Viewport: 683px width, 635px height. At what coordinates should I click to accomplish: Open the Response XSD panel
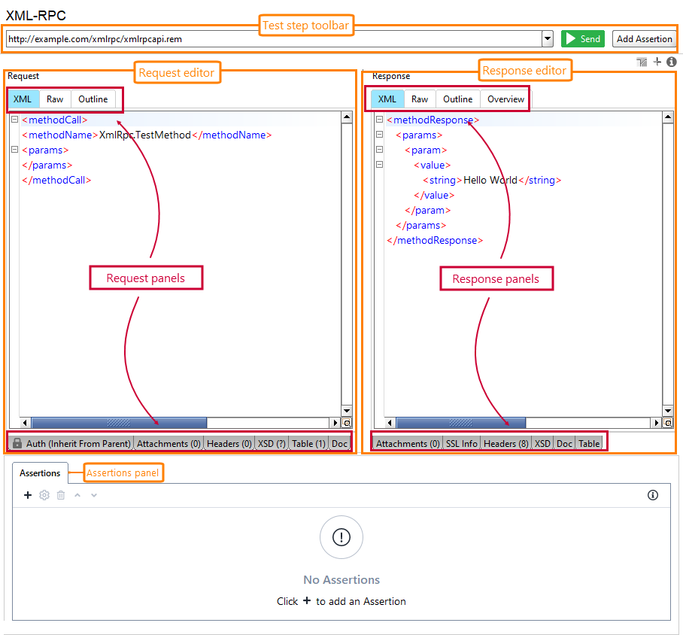tap(542, 443)
